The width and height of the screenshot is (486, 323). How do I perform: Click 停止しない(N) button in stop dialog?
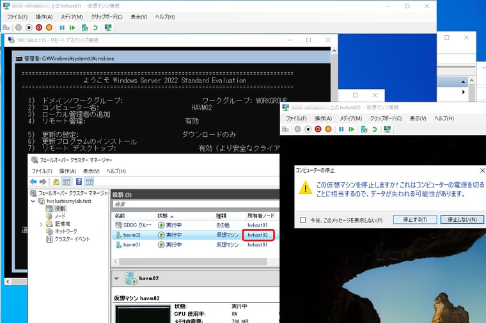click(462, 219)
